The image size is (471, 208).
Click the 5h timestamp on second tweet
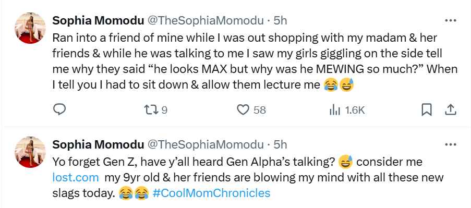point(280,145)
